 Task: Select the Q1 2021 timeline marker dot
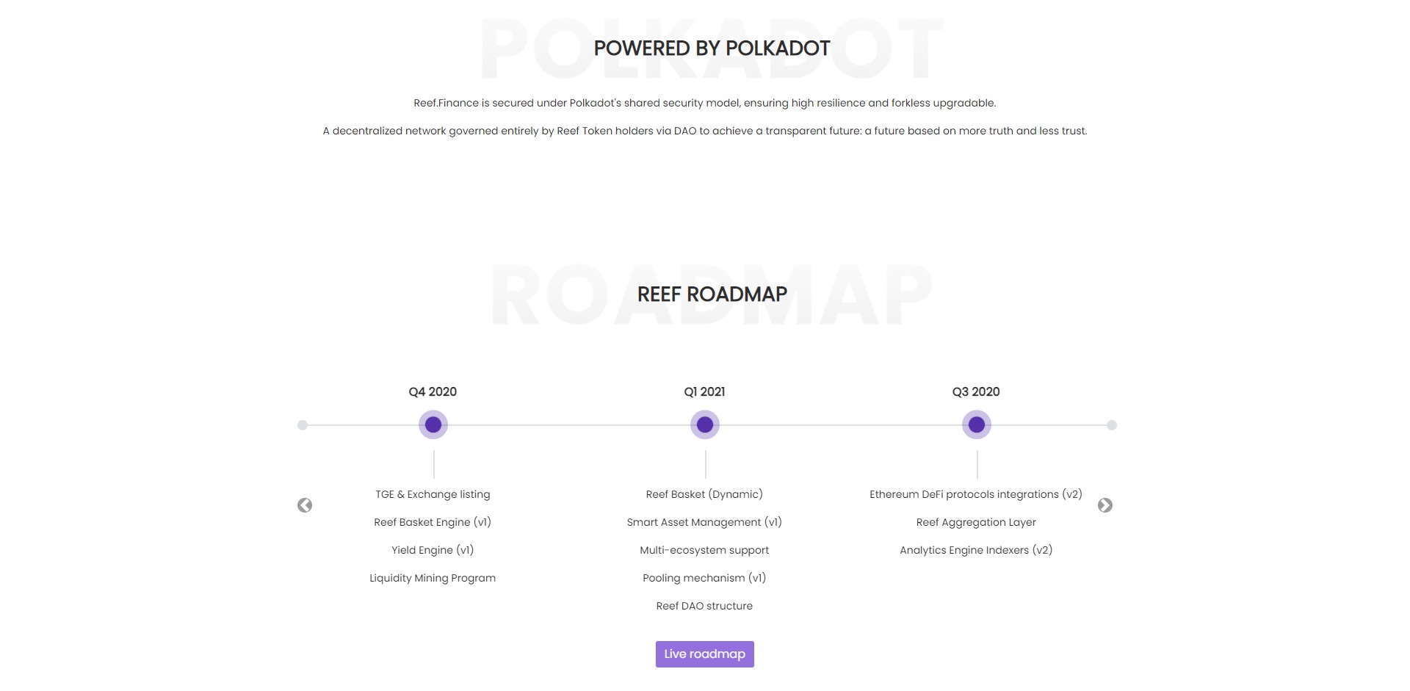point(705,424)
